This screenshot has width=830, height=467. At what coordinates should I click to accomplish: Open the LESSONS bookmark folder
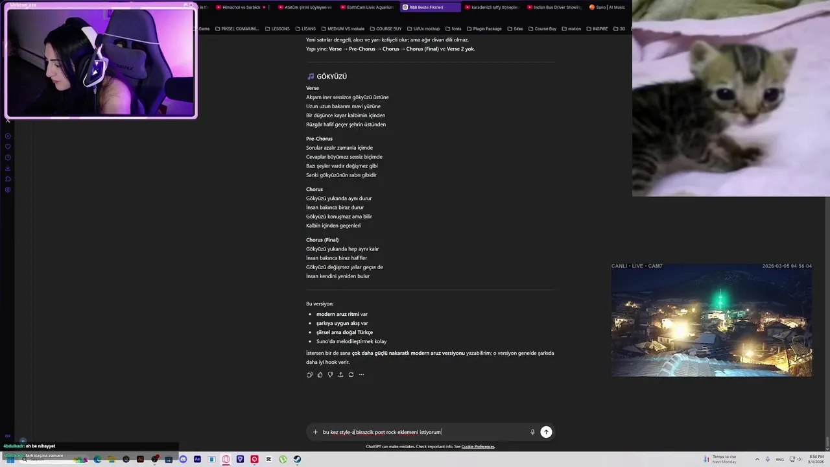(x=277, y=29)
